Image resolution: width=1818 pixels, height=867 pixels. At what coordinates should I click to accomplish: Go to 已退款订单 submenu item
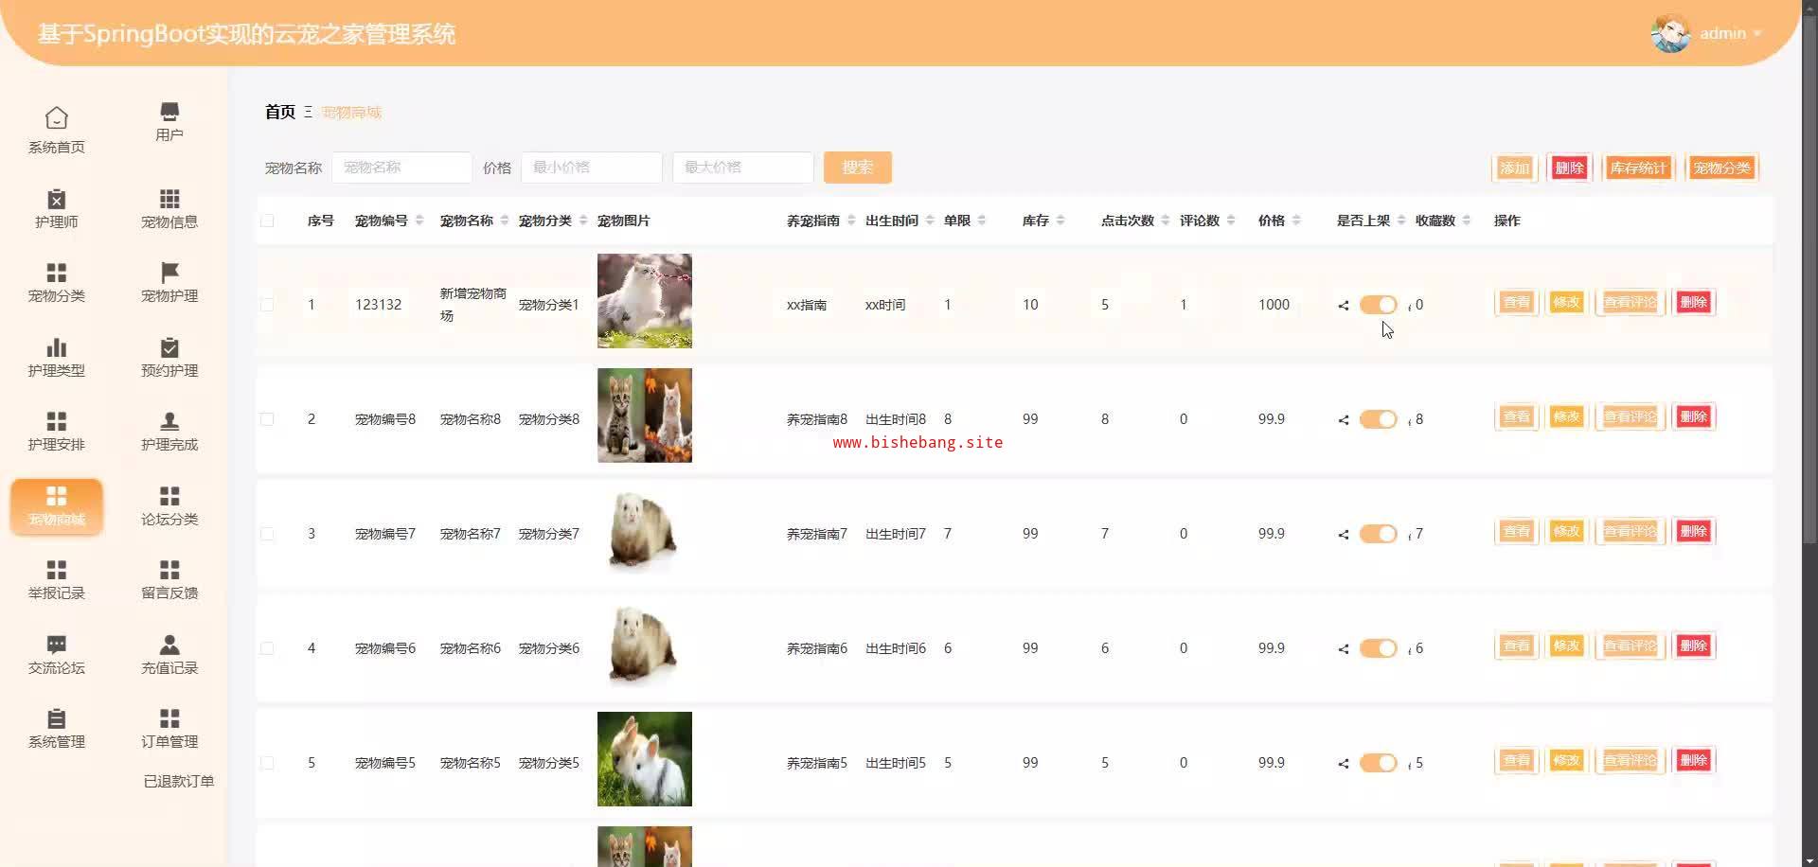pyautogui.click(x=178, y=781)
